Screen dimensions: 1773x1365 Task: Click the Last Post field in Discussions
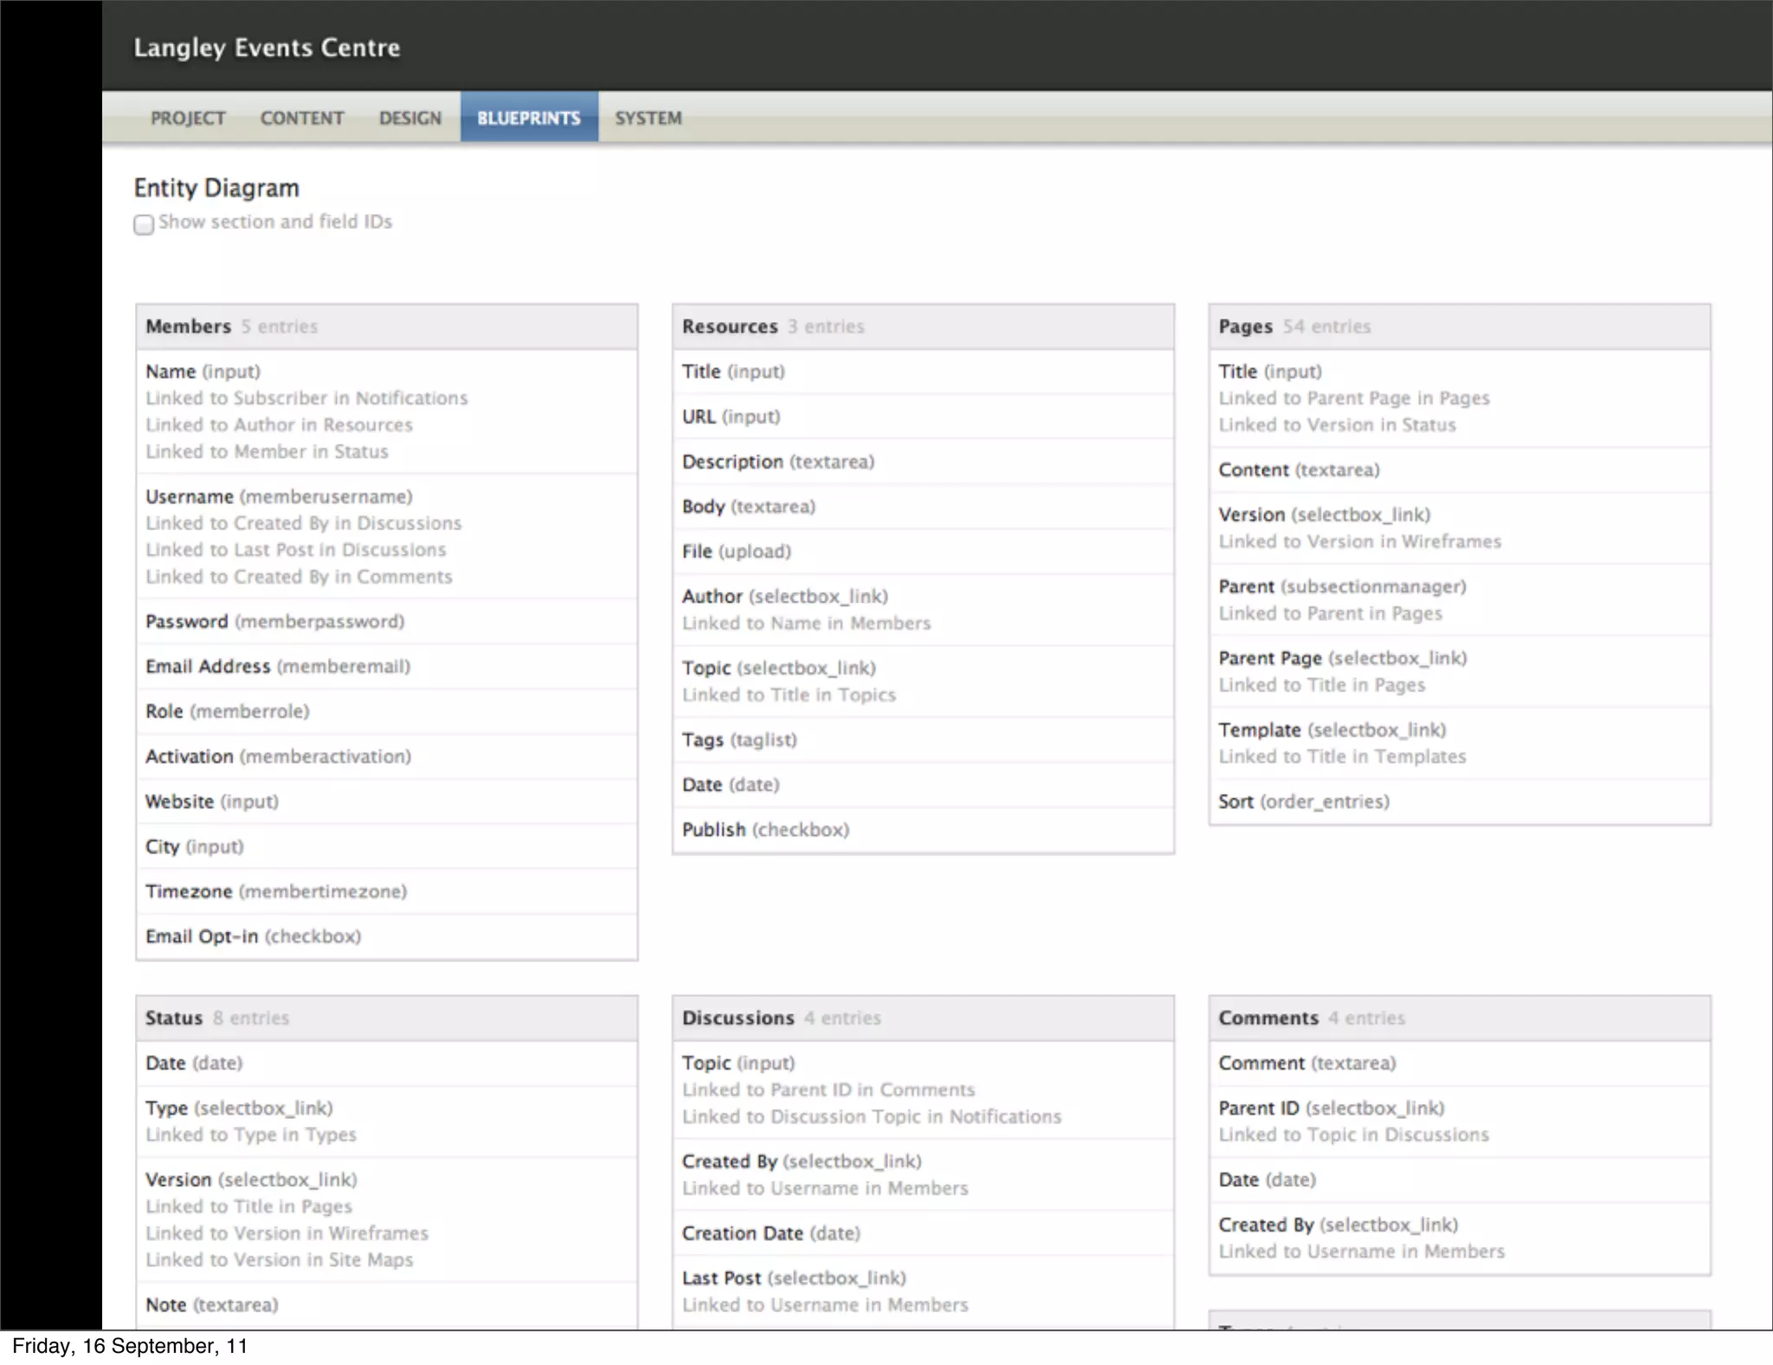tap(721, 1278)
